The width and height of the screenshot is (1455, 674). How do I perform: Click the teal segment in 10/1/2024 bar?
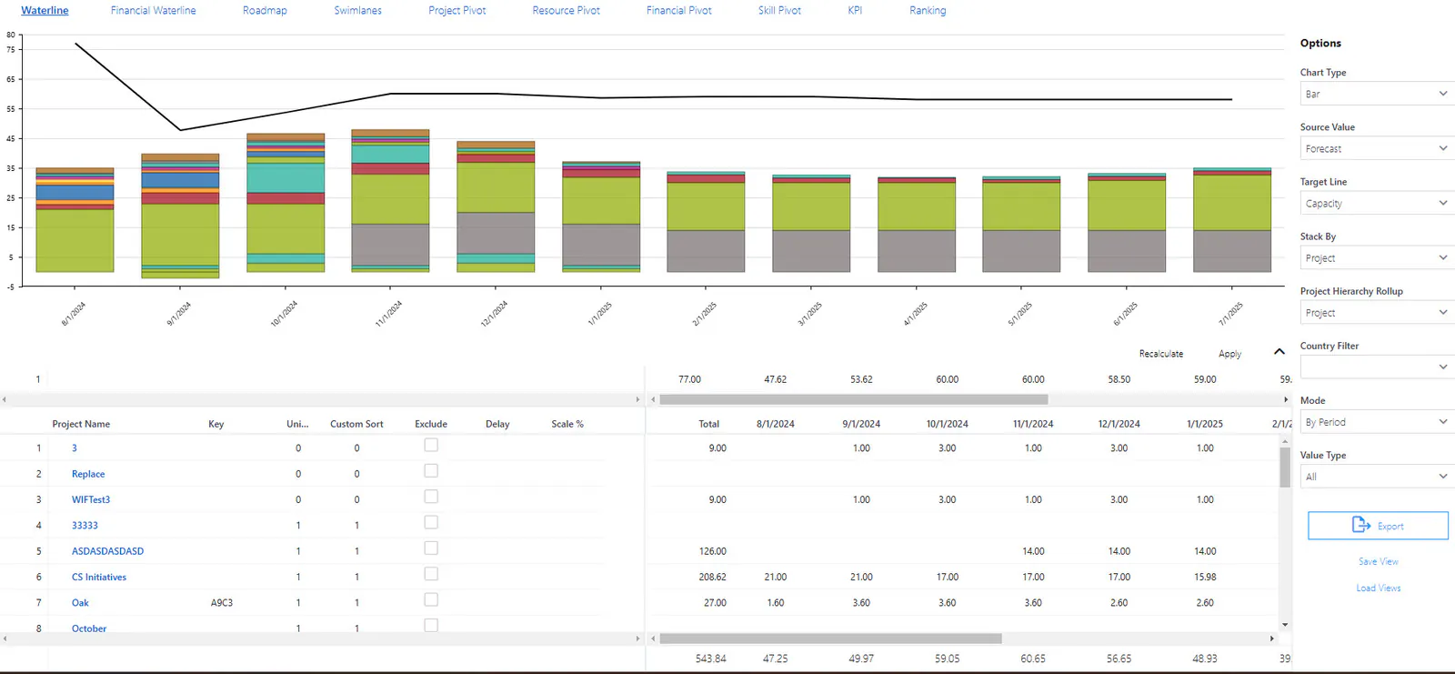(x=286, y=178)
